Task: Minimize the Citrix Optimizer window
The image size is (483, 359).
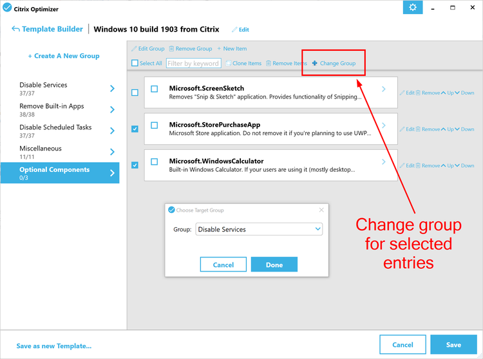Action: (433, 8)
